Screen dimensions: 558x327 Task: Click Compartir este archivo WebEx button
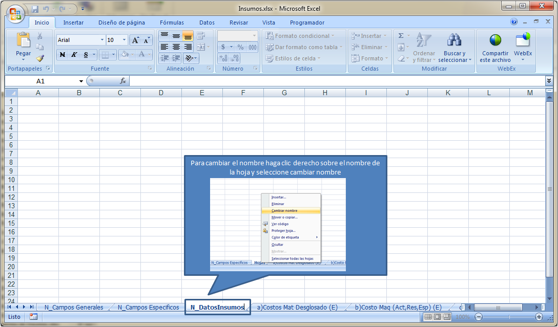[x=495, y=48]
